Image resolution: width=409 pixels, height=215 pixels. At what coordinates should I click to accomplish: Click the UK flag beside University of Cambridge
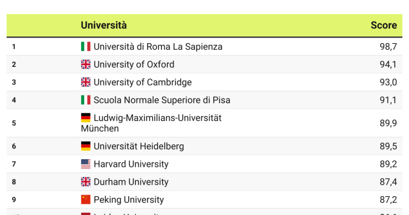(x=86, y=82)
